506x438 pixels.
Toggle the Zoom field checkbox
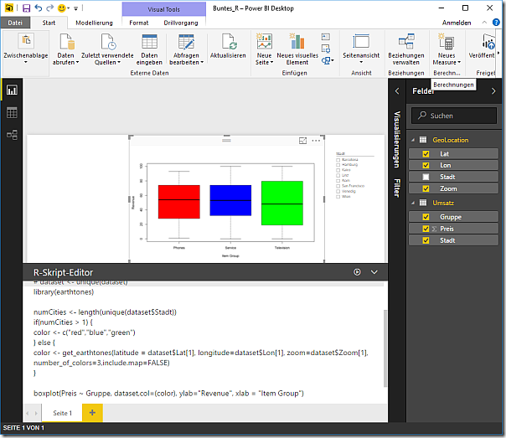click(426, 188)
